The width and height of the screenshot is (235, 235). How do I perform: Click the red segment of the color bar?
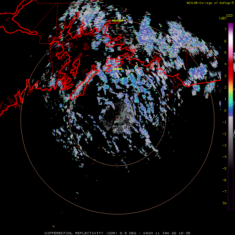tap(231, 70)
